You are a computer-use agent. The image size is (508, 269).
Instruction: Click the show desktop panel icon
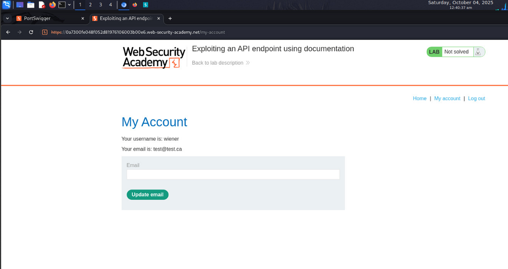[x=20, y=5]
